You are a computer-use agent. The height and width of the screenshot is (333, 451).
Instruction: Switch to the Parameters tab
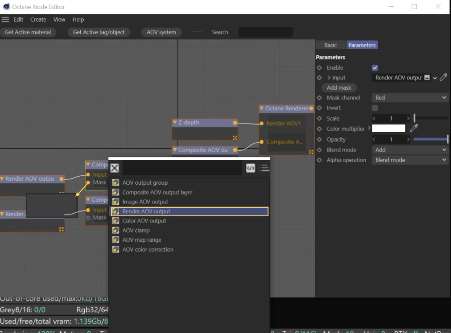[x=362, y=45]
